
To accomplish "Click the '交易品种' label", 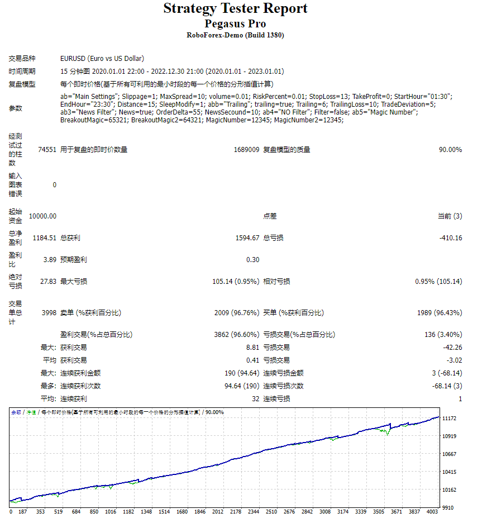I will pyautogui.click(x=22, y=59).
